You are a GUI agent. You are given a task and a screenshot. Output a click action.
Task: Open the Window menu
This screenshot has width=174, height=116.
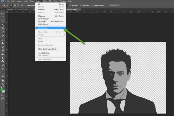pos(62,1)
